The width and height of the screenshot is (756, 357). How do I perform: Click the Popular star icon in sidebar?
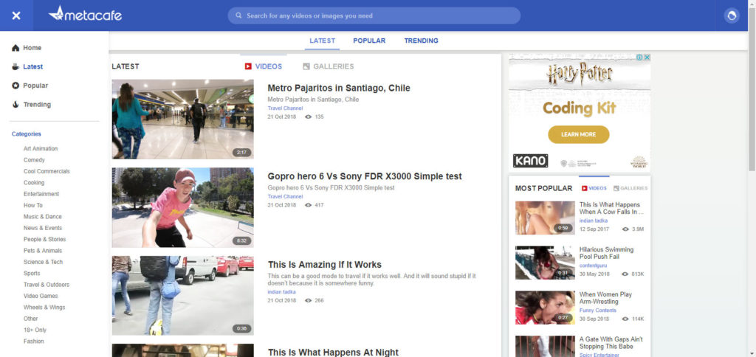click(16, 86)
